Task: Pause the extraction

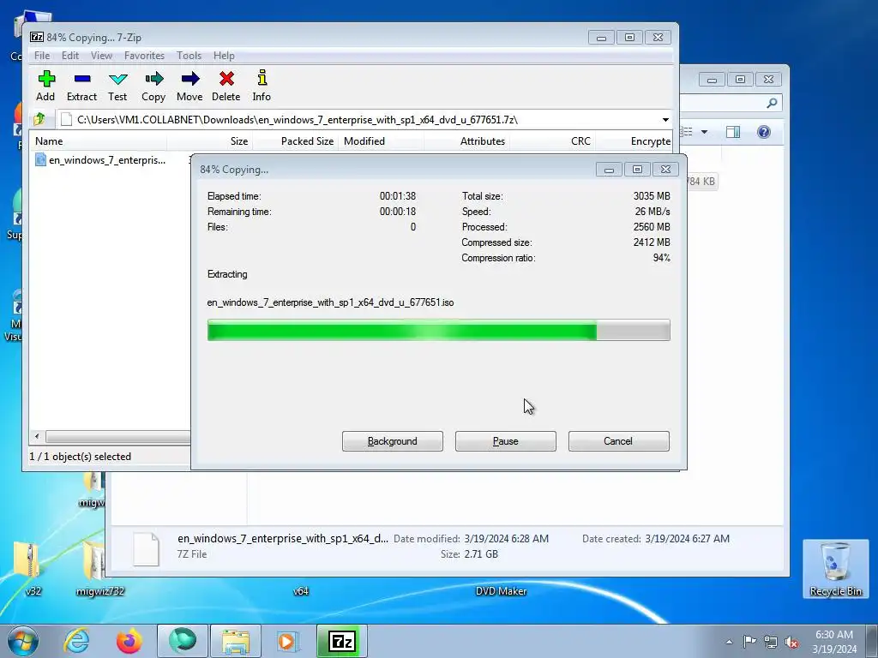Action: point(506,441)
